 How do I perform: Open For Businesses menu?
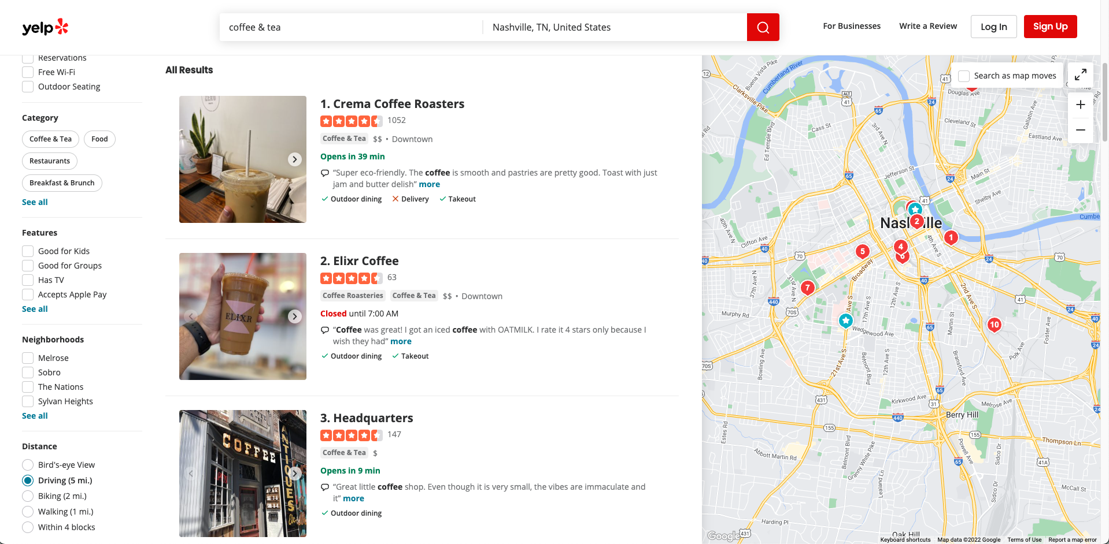tap(852, 26)
